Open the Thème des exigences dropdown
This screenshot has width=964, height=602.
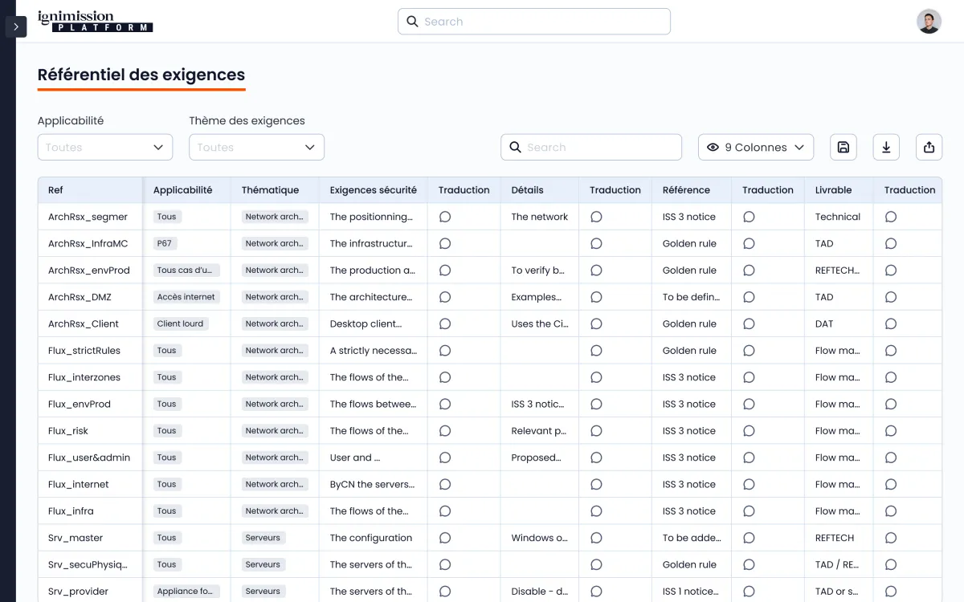(256, 147)
